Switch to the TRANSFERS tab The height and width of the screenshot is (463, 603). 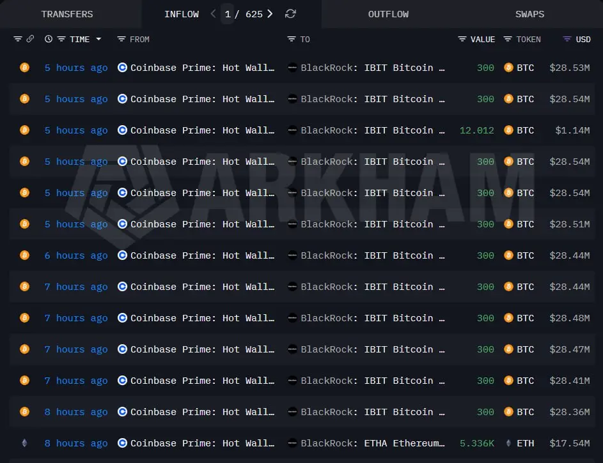pyautogui.click(x=67, y=14)
